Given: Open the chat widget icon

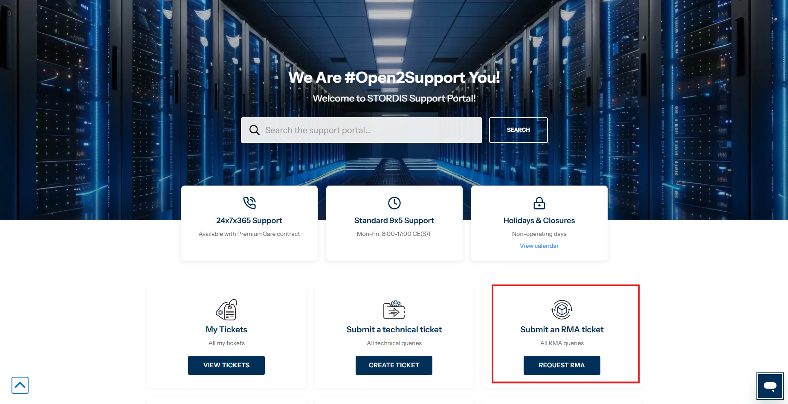Looking at the screenshot, I should 770,387.
